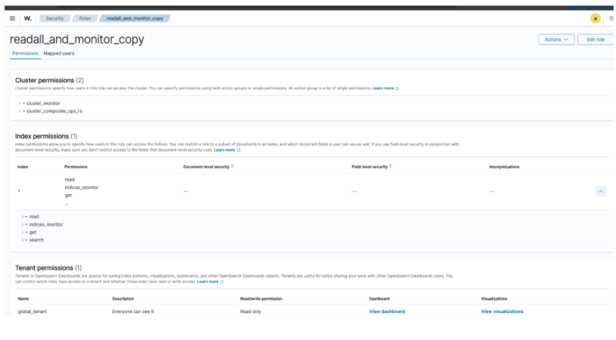Image resolution: width=616 pixels, height=340 pixels.
Task: Open the hamburger navigation menu
Action: (x=12, y=18)
